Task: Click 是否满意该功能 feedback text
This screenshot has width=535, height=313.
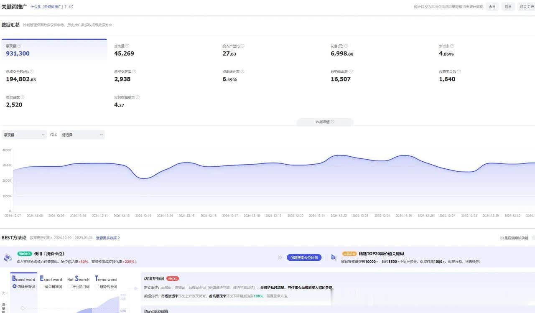Action: [517, 238]
